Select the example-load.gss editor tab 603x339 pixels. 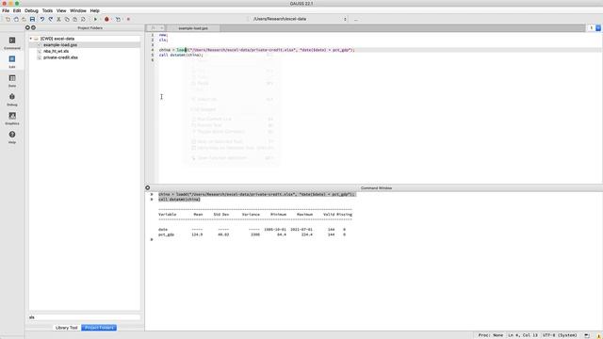(x=193, y=28)
